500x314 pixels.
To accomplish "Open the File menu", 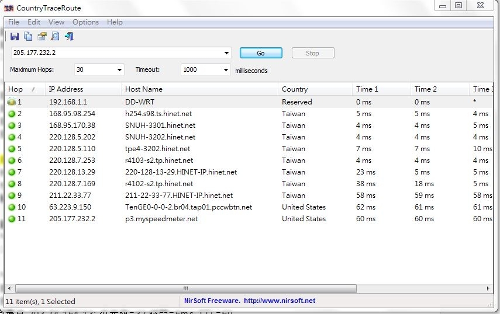I will pos(13,22).
